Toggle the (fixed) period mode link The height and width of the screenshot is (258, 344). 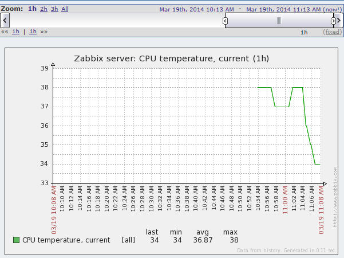[333, 32]
